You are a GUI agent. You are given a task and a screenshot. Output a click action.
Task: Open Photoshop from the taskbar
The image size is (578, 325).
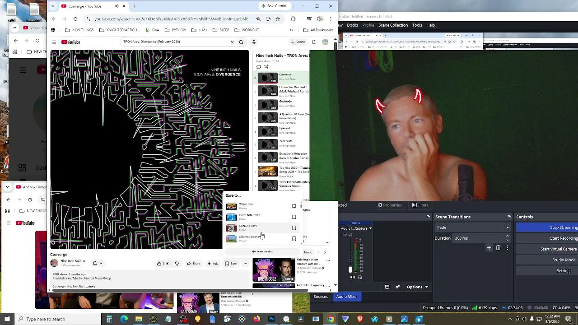tap(271, 319)
